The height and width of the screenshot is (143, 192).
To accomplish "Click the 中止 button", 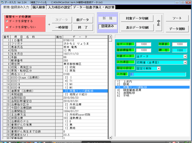I will 159,23.
